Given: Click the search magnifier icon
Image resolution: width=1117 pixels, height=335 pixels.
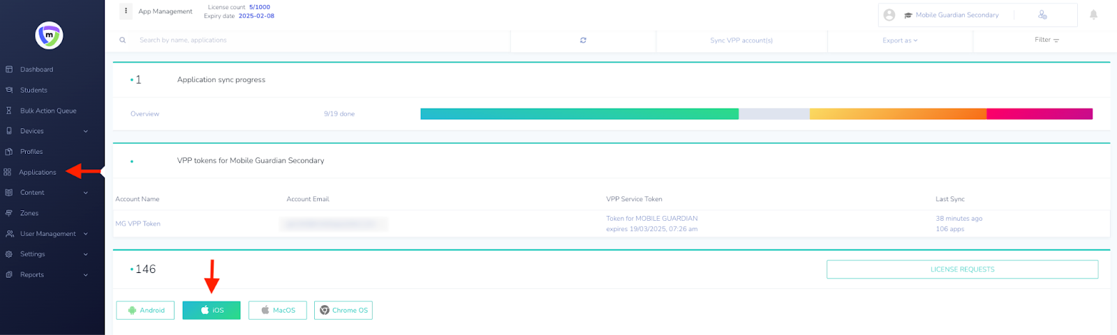Looking at the screenshot, I should (x=123, y=40).
